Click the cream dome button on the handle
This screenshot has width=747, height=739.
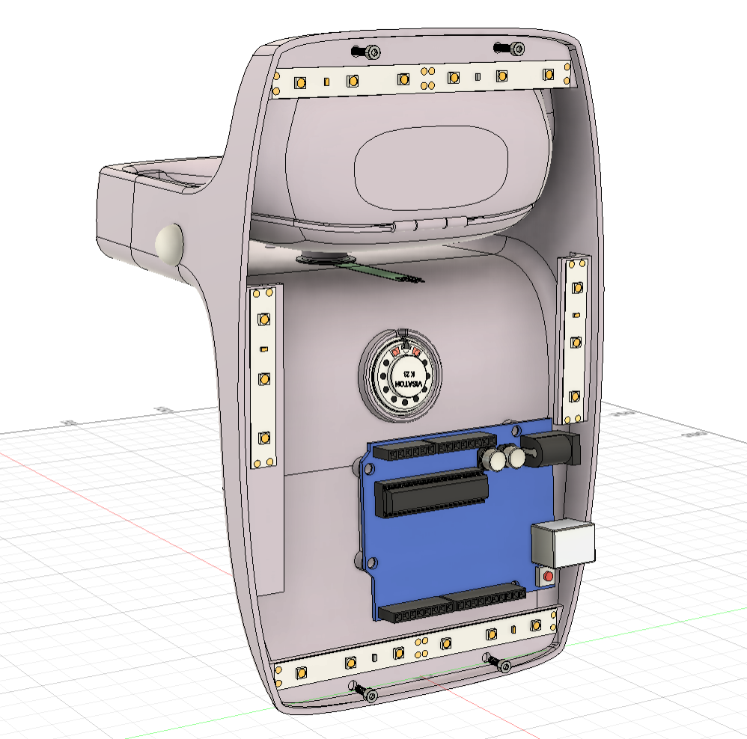[169, 245]
